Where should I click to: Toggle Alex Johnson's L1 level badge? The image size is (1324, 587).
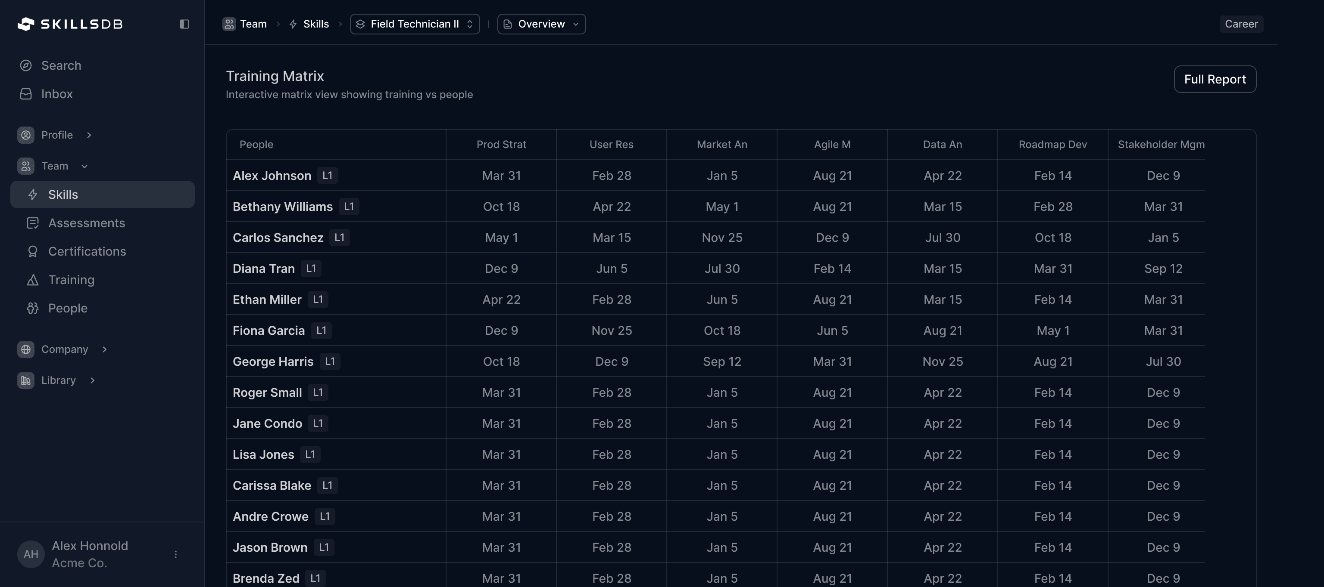[x=328, y=175]
